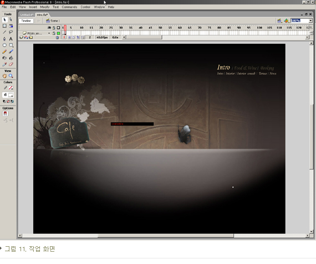This screenshot has width=316, height=264.
Task: Delete layer with trash icon
Action: 58,37
